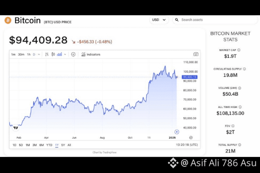
Task: Expand the chart style dropdown arrow
Action: click(65, 54)
